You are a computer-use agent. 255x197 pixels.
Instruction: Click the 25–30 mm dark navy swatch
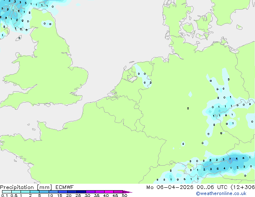coord(81,192)
